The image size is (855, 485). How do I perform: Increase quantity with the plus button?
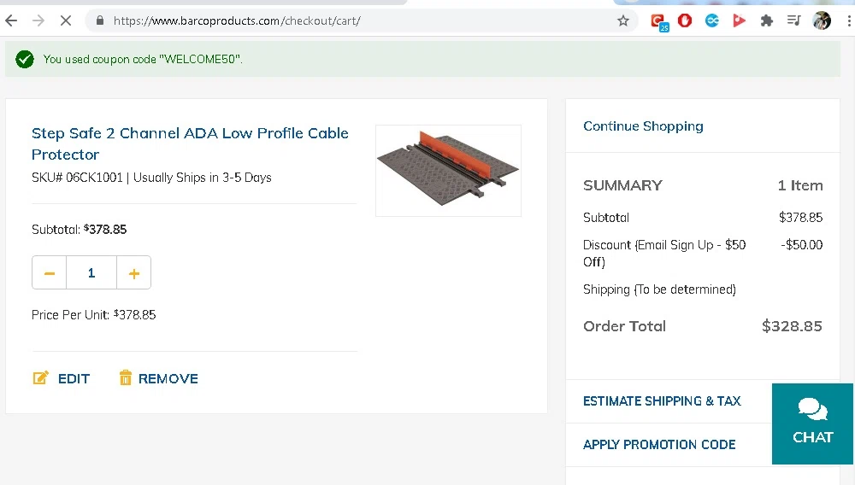click(x=133, y=272)
